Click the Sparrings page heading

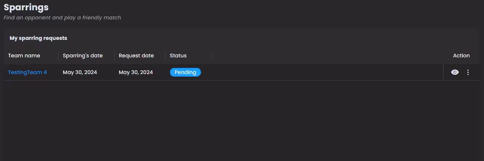coord(26,7)
